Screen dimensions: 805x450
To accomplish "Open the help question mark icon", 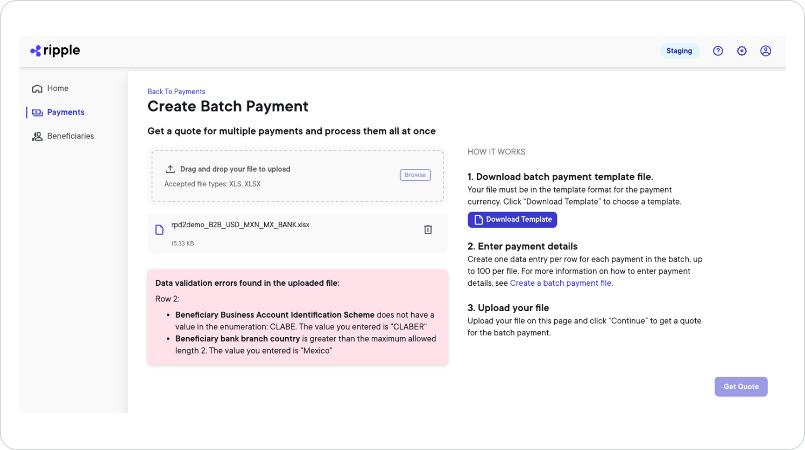I will pos(718,51).
